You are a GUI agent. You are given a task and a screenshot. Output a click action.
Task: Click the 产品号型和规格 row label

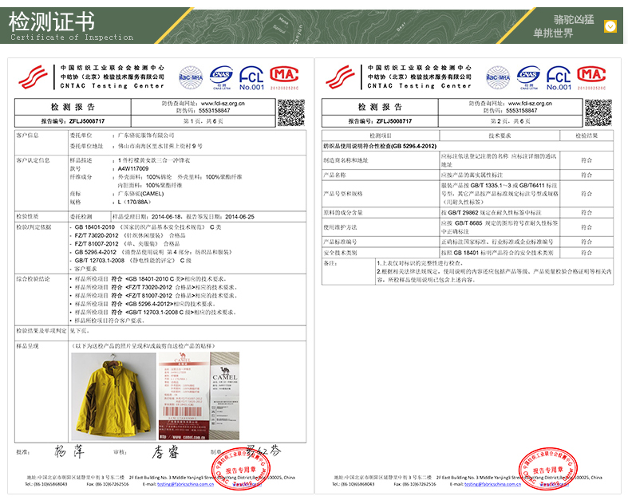pos(343,194)
